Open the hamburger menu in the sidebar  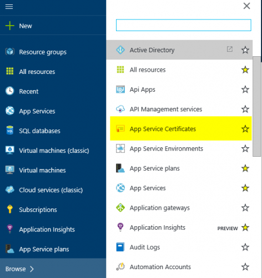coord(9,7)
